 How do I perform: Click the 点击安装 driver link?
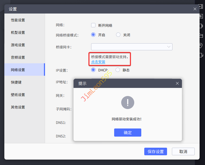pyautogui.click(x=98, y=62)
